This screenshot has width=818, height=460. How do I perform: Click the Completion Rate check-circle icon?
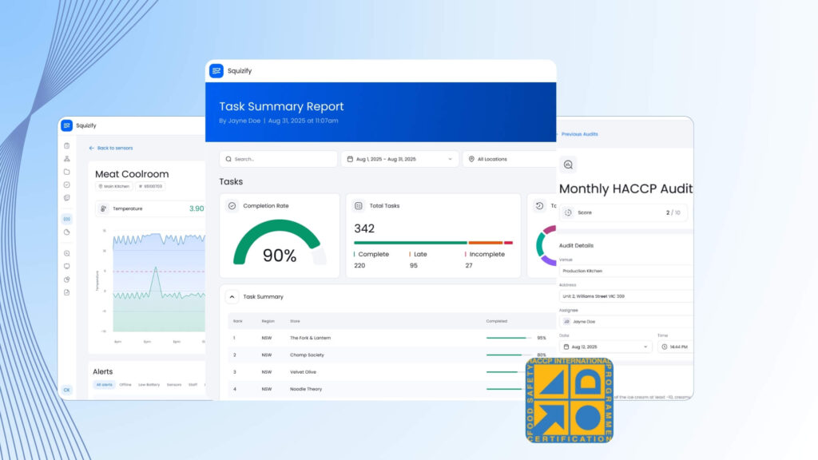232,206
